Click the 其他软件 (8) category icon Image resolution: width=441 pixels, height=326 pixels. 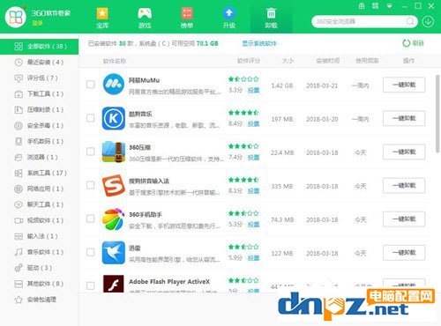click(19, 284)
